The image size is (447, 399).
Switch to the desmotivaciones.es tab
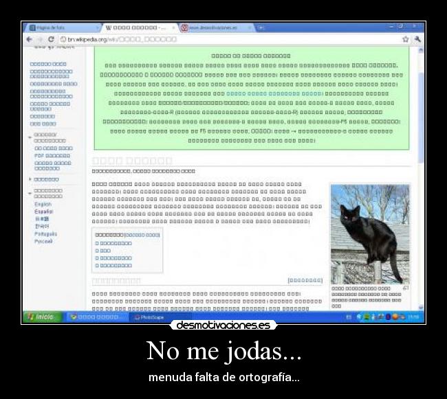216,27
